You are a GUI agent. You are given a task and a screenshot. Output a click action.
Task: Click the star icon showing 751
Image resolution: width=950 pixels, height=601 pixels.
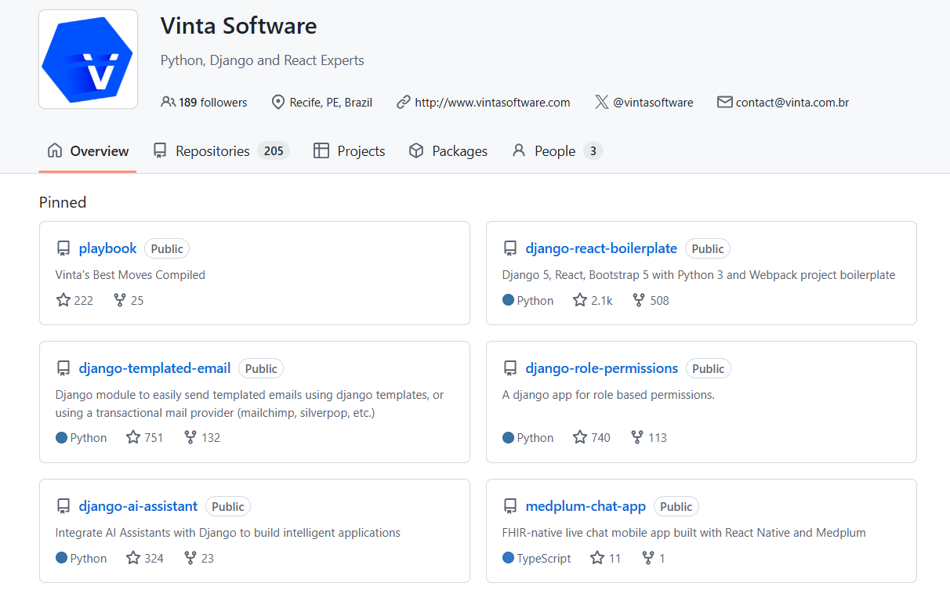click(x=133, y=437)
